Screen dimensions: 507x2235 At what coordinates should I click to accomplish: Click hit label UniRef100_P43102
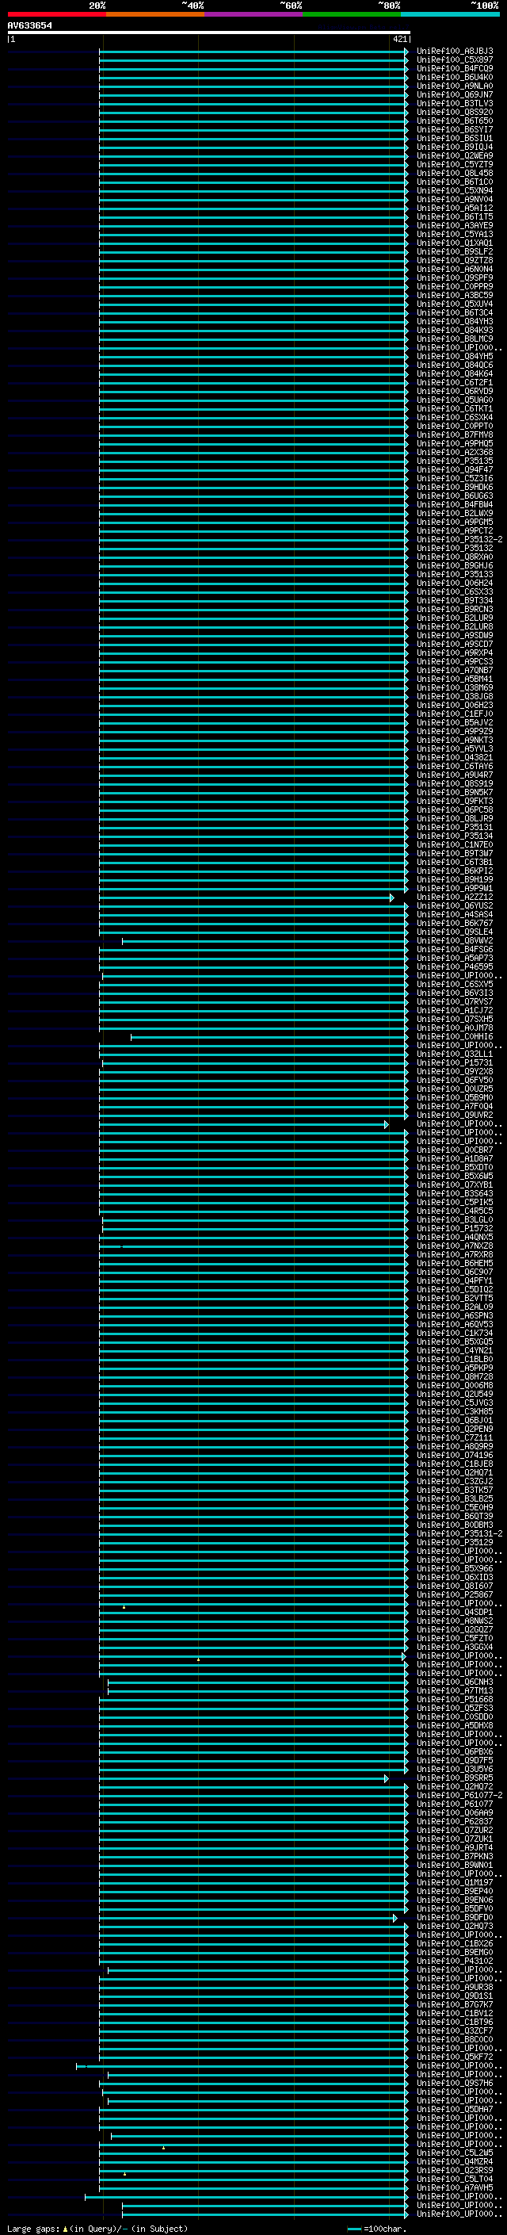coord(455,1961)
